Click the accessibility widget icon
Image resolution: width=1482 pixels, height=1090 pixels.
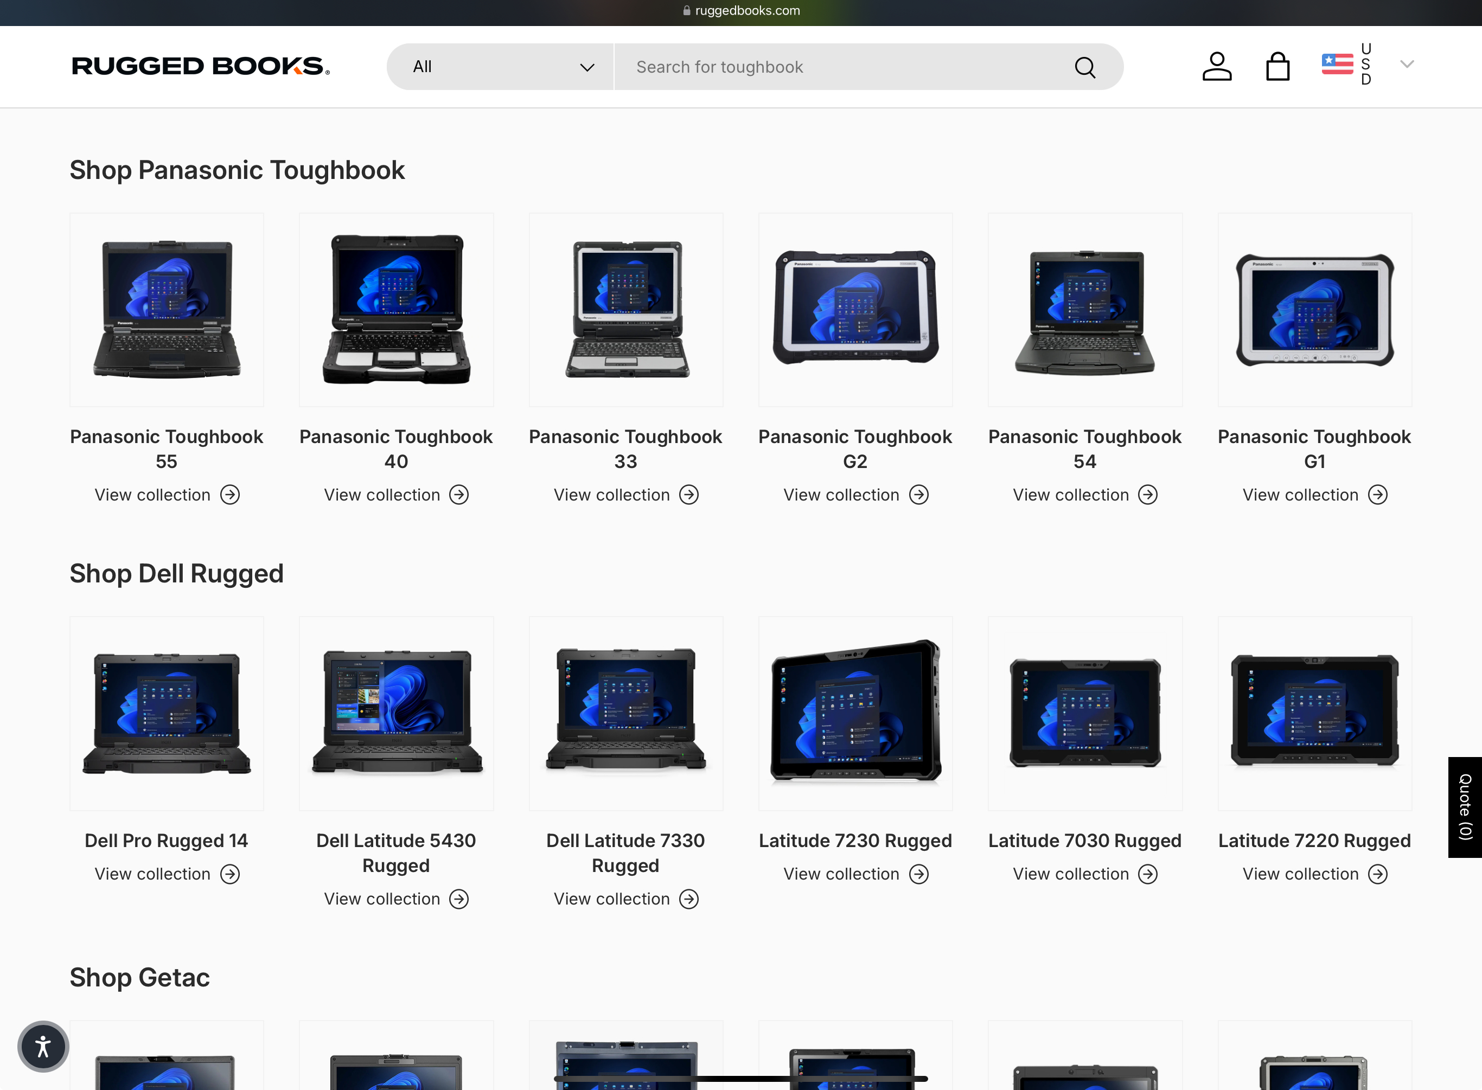(43, 1047)
